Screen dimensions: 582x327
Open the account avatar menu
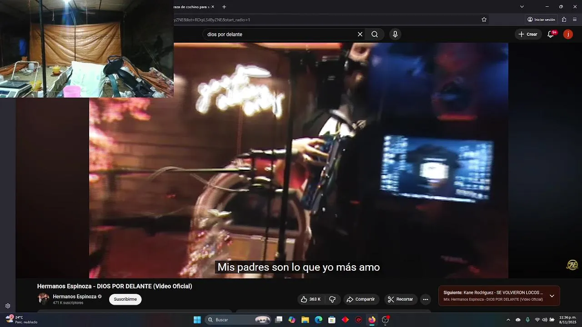[x=568, y=34]
